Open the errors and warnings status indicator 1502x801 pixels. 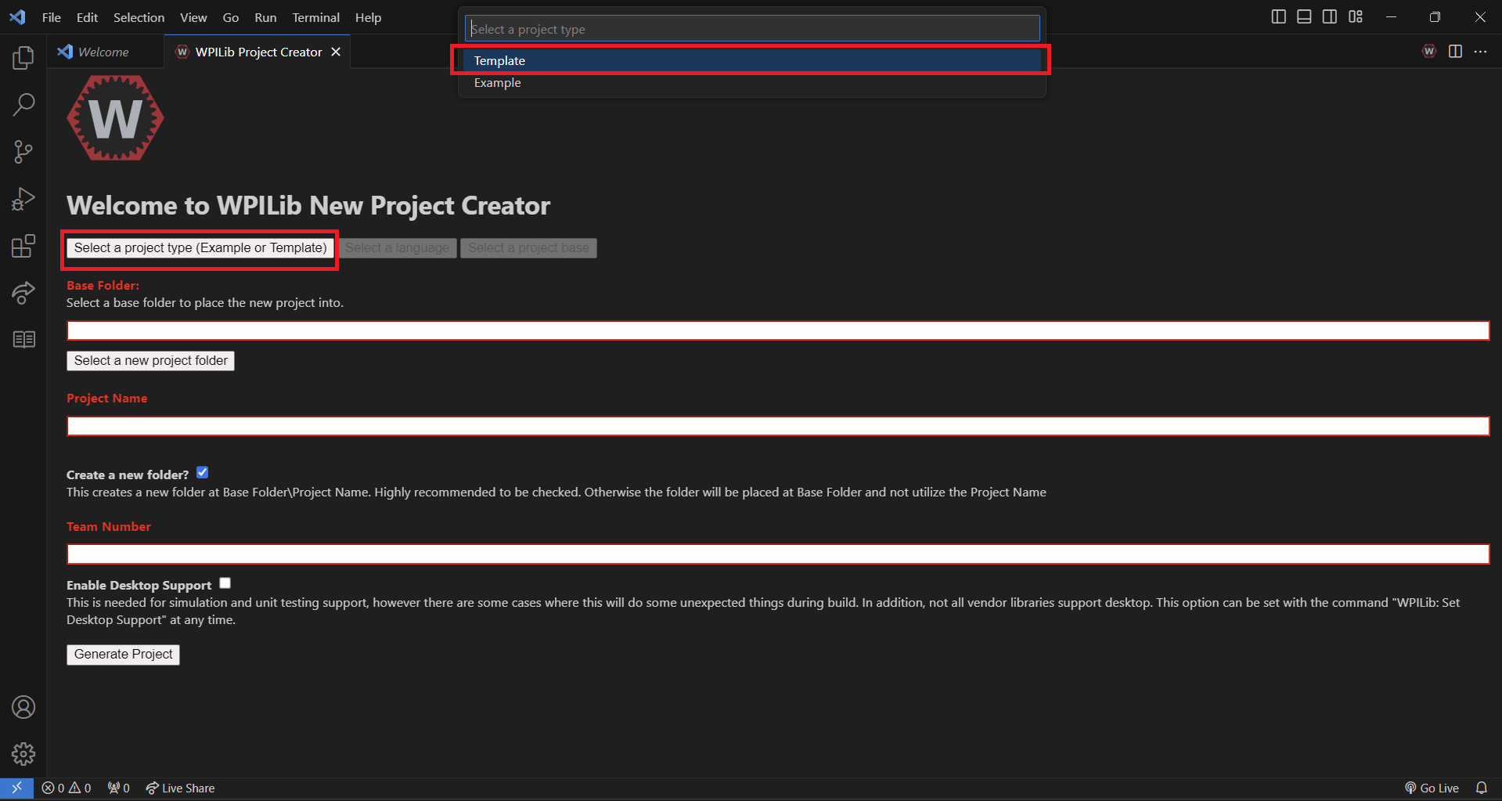67,788
